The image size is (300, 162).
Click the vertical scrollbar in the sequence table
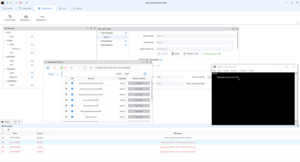pyautogui.click(x=152, y=90)
